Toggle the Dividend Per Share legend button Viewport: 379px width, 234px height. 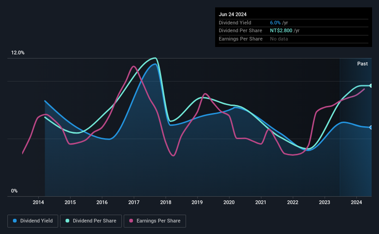[91, 221]
